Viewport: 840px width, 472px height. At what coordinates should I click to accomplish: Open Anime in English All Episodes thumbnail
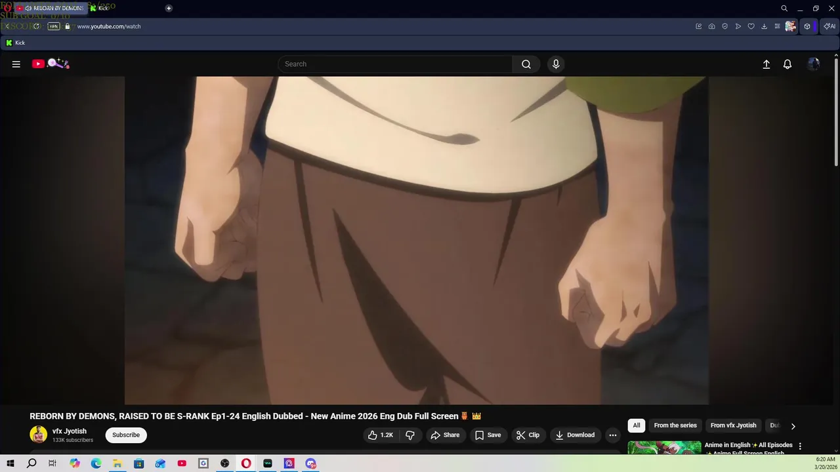pos(664,447)
